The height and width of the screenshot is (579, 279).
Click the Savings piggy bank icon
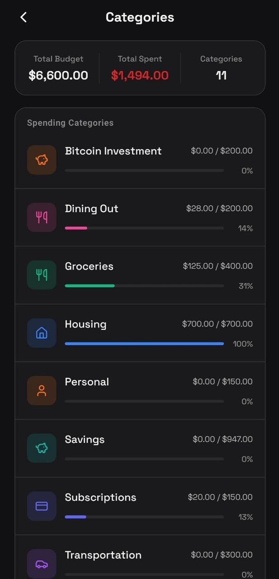[x=42, y=448]
